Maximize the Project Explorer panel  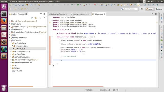pos(44,14)
